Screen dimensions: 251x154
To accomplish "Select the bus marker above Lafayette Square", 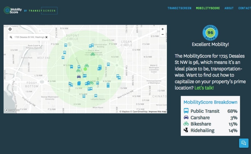I will point(96,96).
